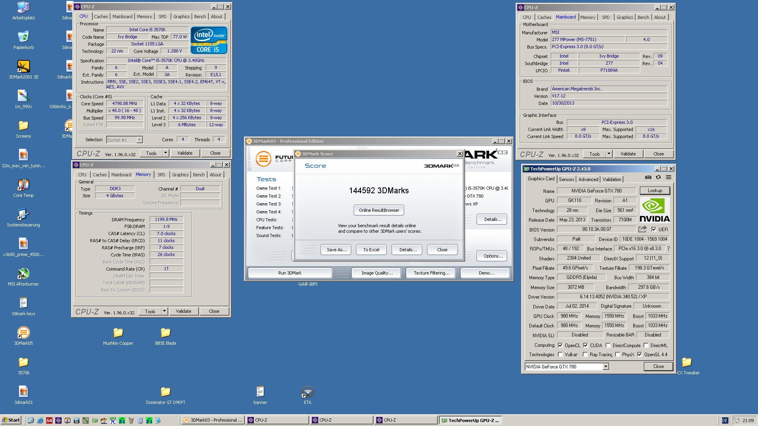Screen dimensions: 758x426
Task: Open the GPU-Z hamburger menu icon
Action: click(x=668, y=177)
